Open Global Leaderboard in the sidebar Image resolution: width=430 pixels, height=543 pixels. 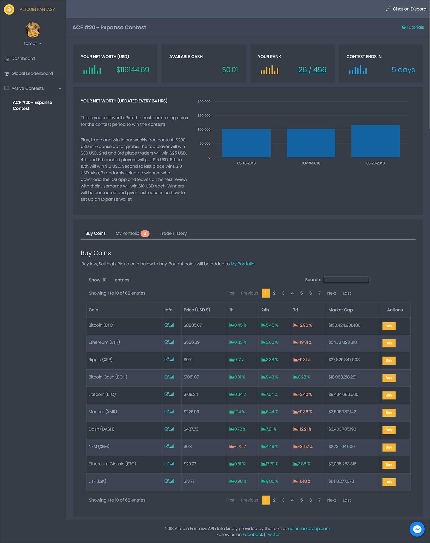point(32,73)
